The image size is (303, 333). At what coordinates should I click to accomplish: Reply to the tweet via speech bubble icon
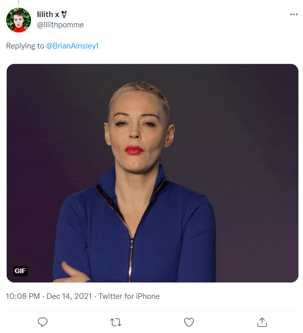[42, 322]
